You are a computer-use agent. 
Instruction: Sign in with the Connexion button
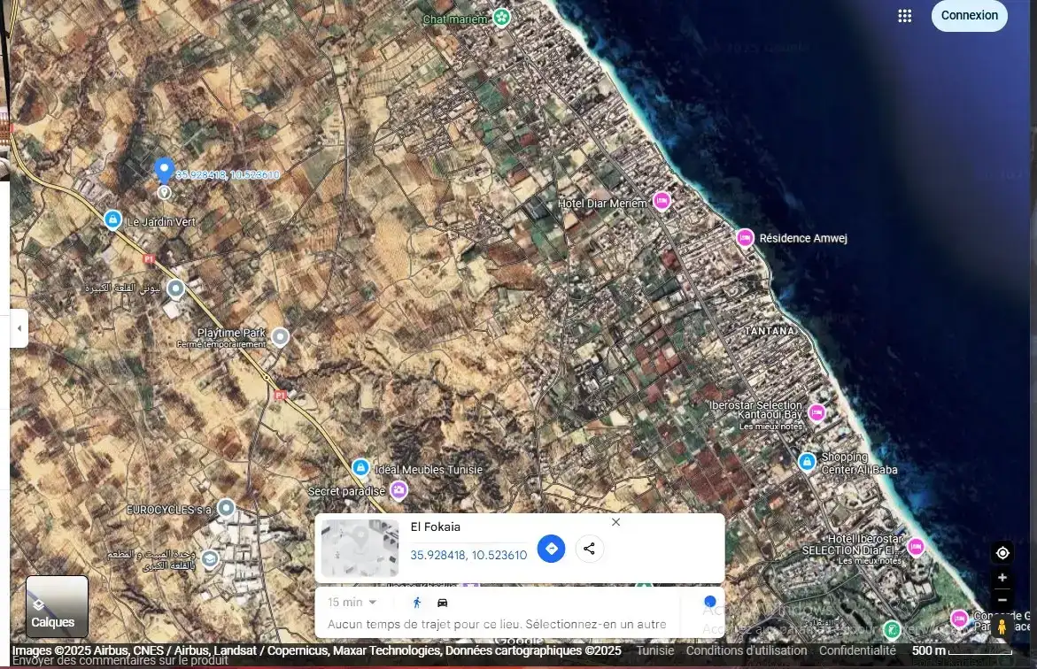969,16
